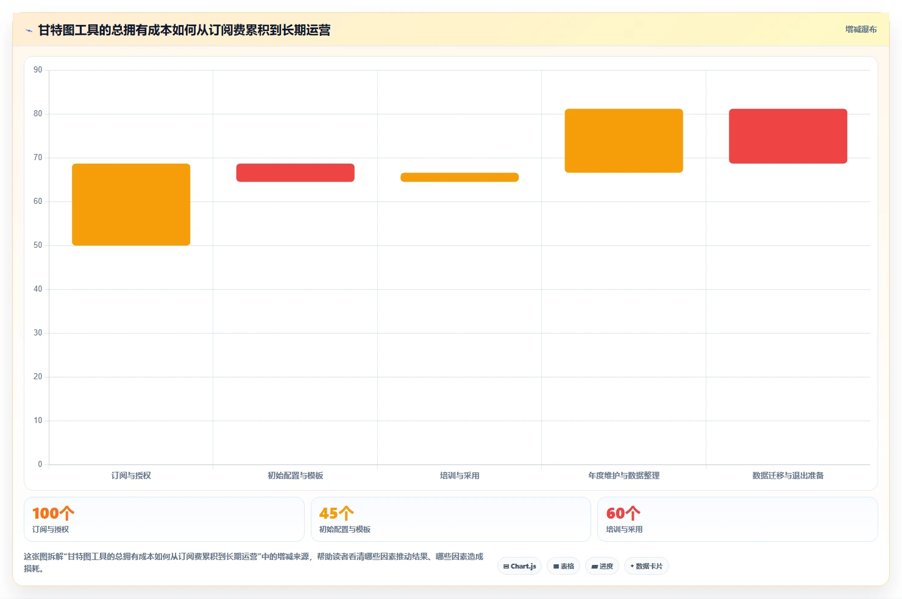This screenshot has height=599, width=902.
Task: Click x-axis label 培训与采用
Action: [x=460, y=475]
